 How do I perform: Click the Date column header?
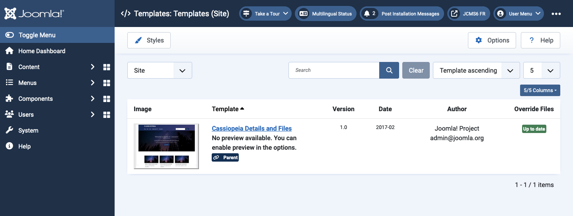(385, 109)
